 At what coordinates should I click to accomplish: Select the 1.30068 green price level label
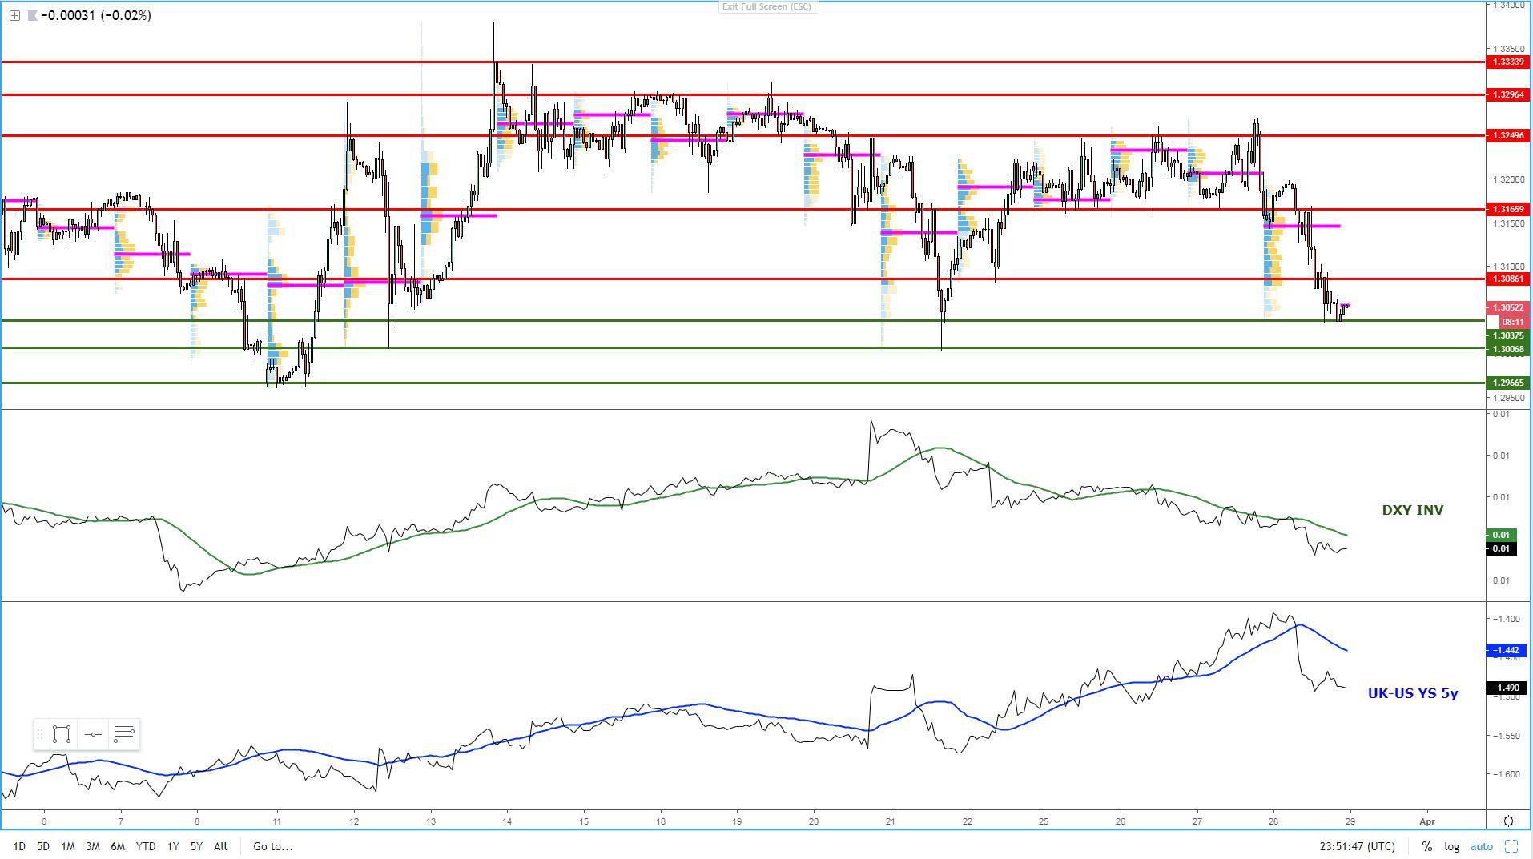click(x=1507, y=349)
